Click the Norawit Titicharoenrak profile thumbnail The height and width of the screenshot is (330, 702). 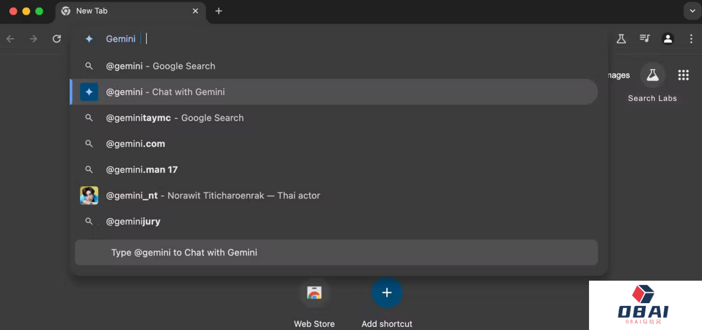pos(89,196)
